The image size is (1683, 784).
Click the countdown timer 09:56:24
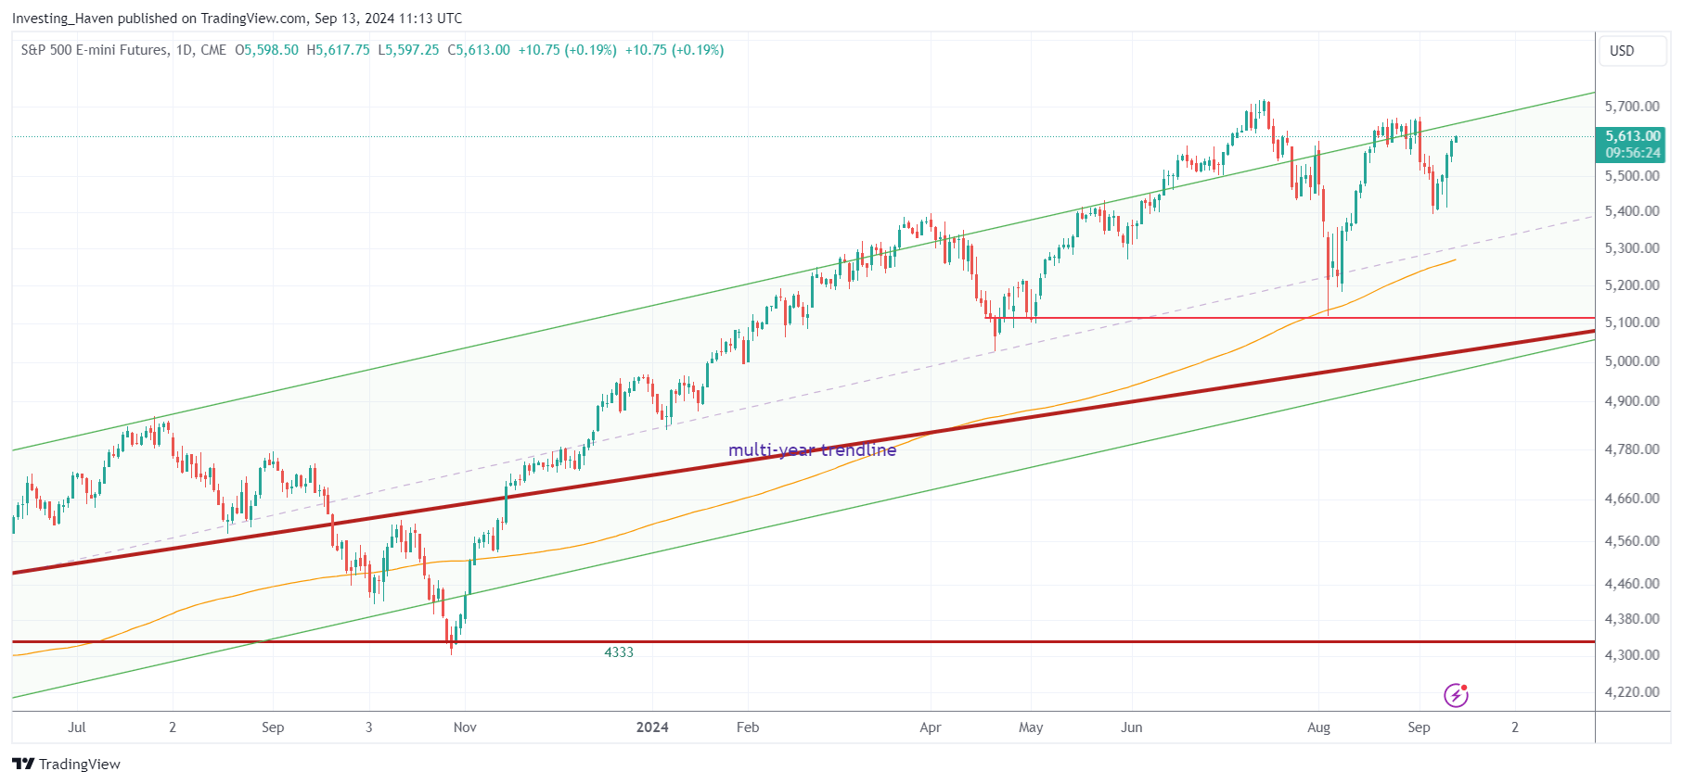tap(1633, 153)
